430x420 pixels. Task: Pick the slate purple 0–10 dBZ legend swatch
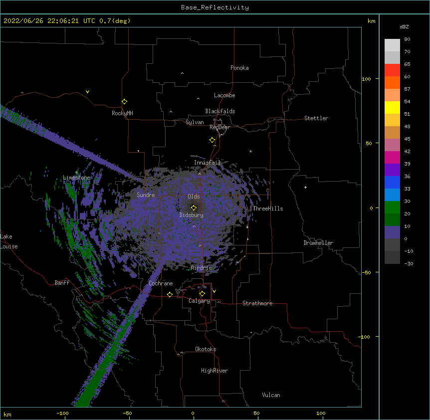392,232
